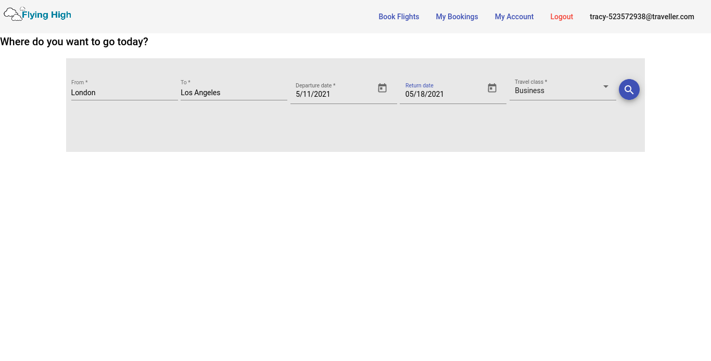Expand the Travel class dropdown arrow
Screen dimensions: 711x361
606,86
